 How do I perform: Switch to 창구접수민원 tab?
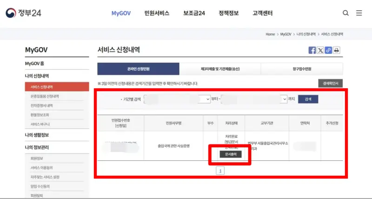(x=302, y=69)
